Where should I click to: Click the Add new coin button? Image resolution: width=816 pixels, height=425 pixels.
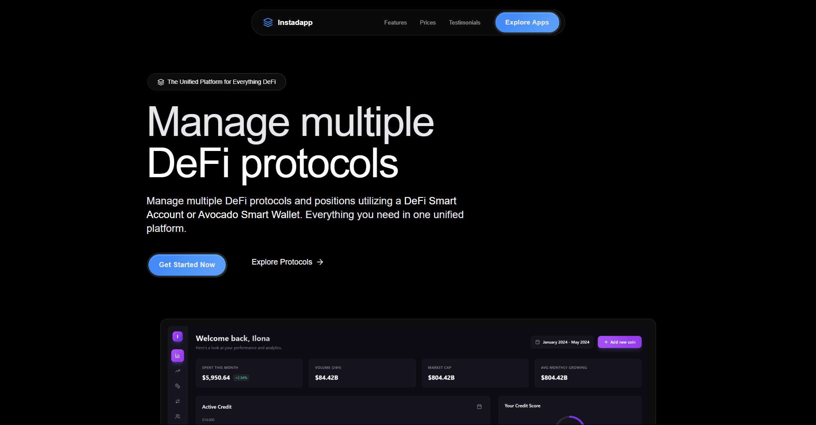click(619, 342)
